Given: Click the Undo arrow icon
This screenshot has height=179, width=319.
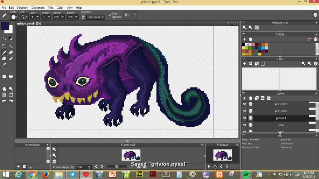Looking at the screenshot, I should point(4,101).
